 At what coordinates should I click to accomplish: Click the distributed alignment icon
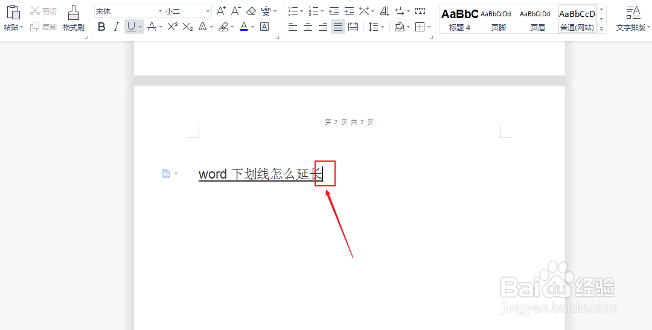[353, 27]
